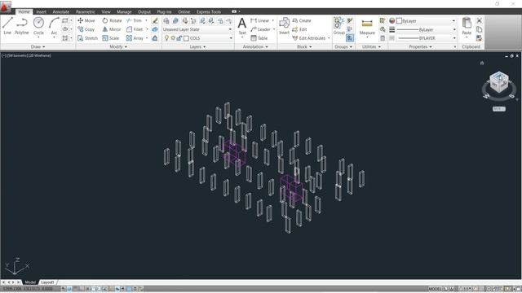This screenshot has width=522, height=293.
Task: Switch to the Layout1 tab
Action: coord(47,282)
